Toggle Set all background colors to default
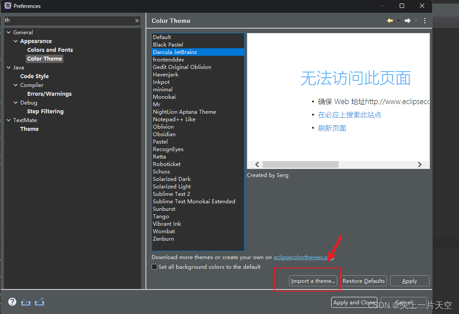The height and width of the screenshot is (314, 459). tap(155, 267)
